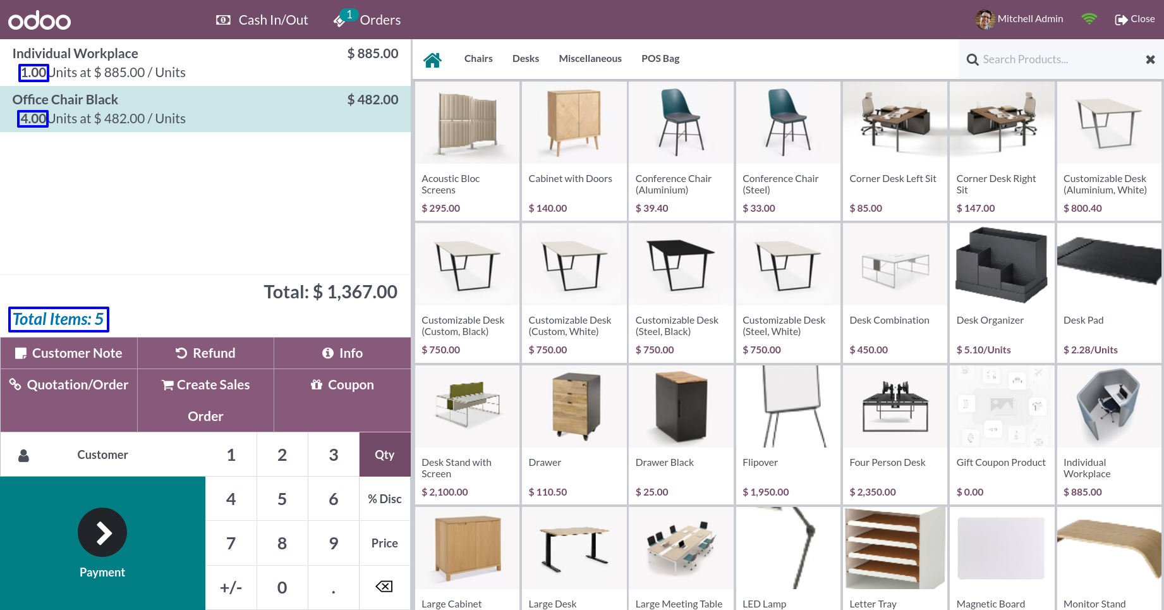Add Desk Organizer product
1164x610 pixels.
tap(1002, 293)
